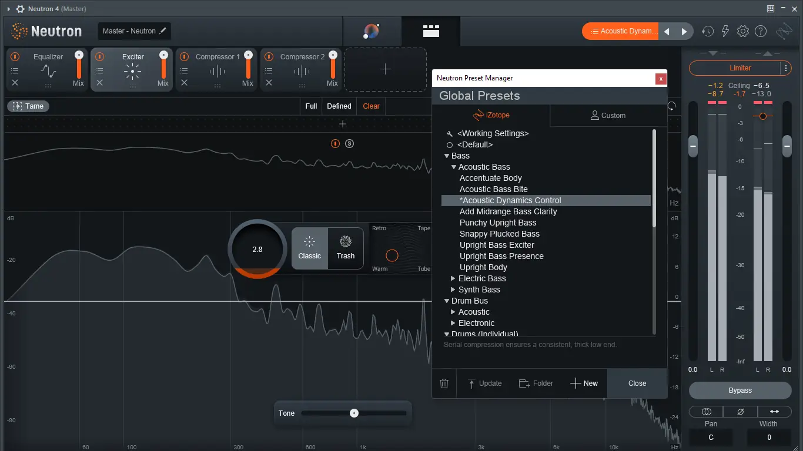
Task: Click the Tone slider handle
Action: coord(354,413)
